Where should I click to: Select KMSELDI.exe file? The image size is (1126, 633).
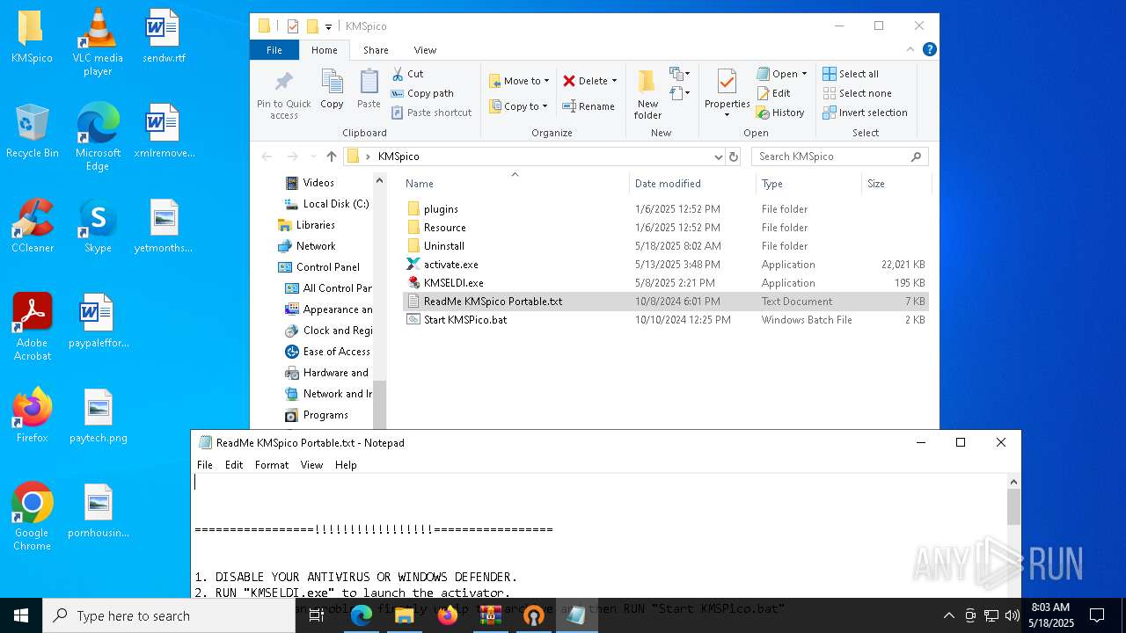[x=453, y=283]
